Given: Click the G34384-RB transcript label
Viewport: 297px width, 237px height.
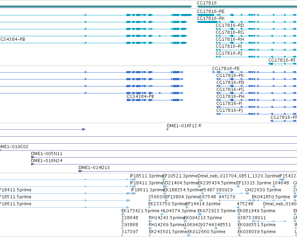Looking at the screenshot, I should (13, 39).
